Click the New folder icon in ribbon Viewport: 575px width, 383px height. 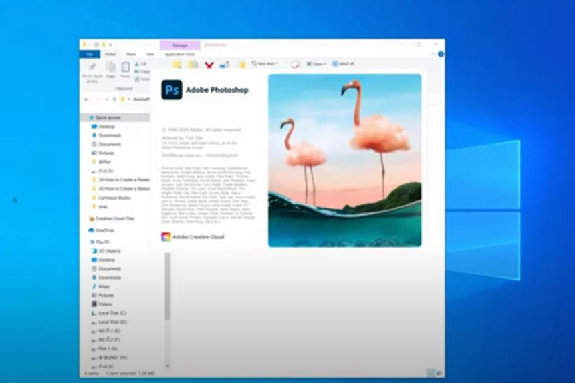coord(242,65)
